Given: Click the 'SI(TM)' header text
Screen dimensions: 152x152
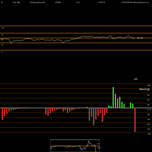Looking at the screenshot, I should click(x=58, y=2).
